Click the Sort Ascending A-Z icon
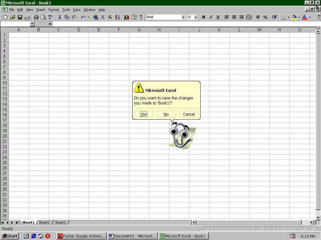Image resolution: width=321 pixels, height=240 pixels. [x=118, y=17]
